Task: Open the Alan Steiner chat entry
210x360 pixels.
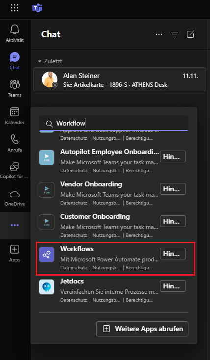Action: point(120,79)
